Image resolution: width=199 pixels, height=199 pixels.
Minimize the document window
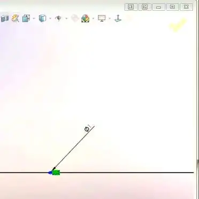[x=158, y=7]
